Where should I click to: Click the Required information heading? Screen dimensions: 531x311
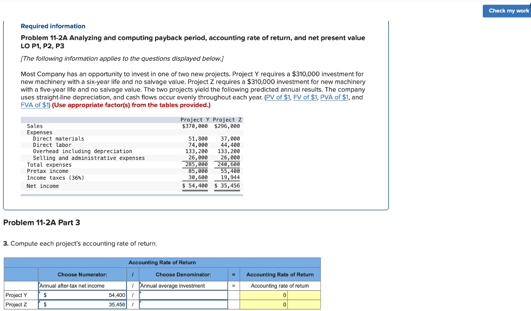52,26
